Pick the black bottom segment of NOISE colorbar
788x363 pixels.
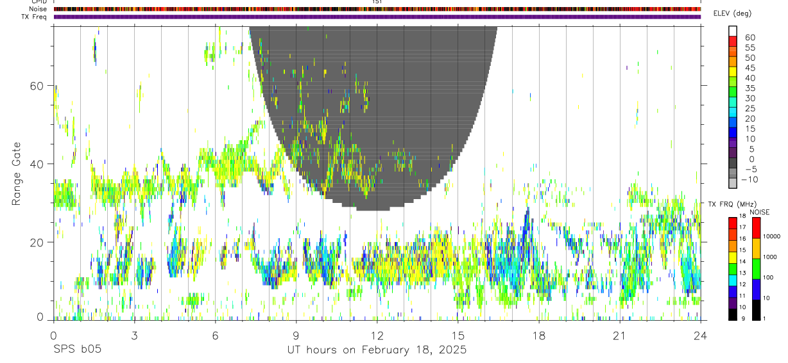coord(756,310)
